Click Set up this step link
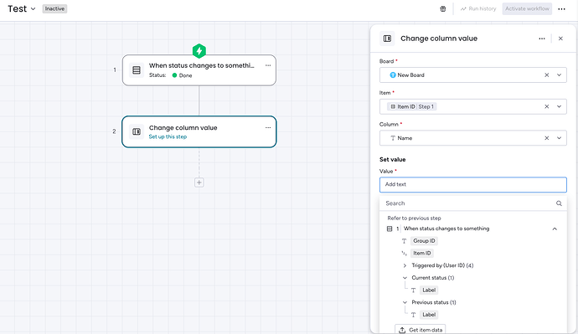Image resolution: width=578 pixels, height=334 pixels. point(168,136)
